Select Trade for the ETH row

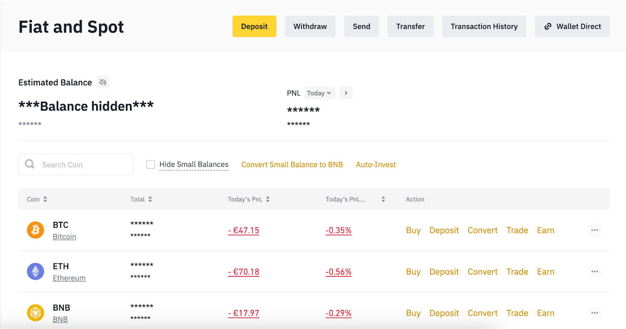tap(517, 272)
